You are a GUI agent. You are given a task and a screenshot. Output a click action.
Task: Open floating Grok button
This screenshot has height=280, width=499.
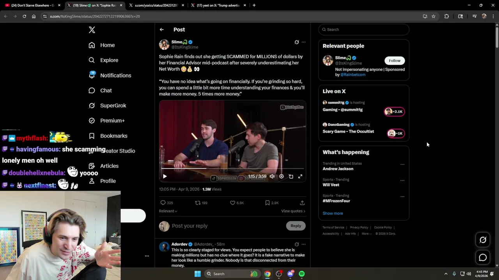pos(483,240)
